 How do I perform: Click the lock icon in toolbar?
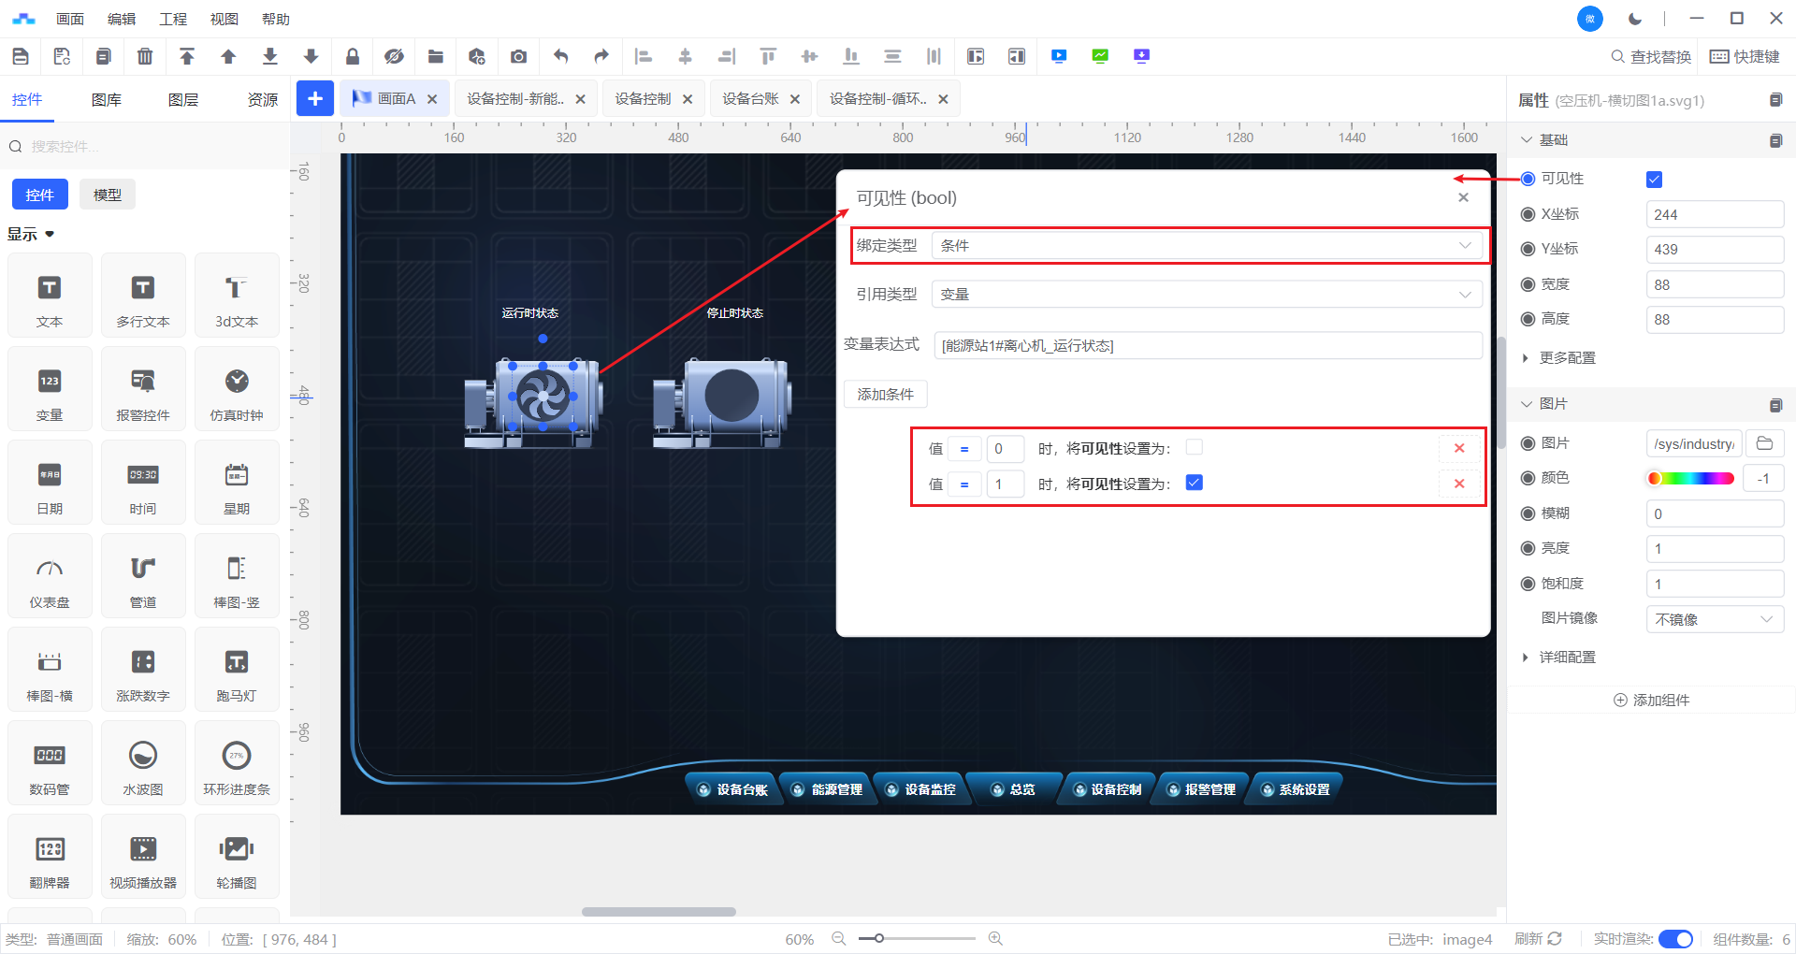point(353,56)
